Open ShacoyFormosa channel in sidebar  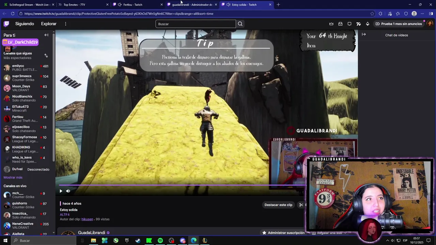point(27,139)
